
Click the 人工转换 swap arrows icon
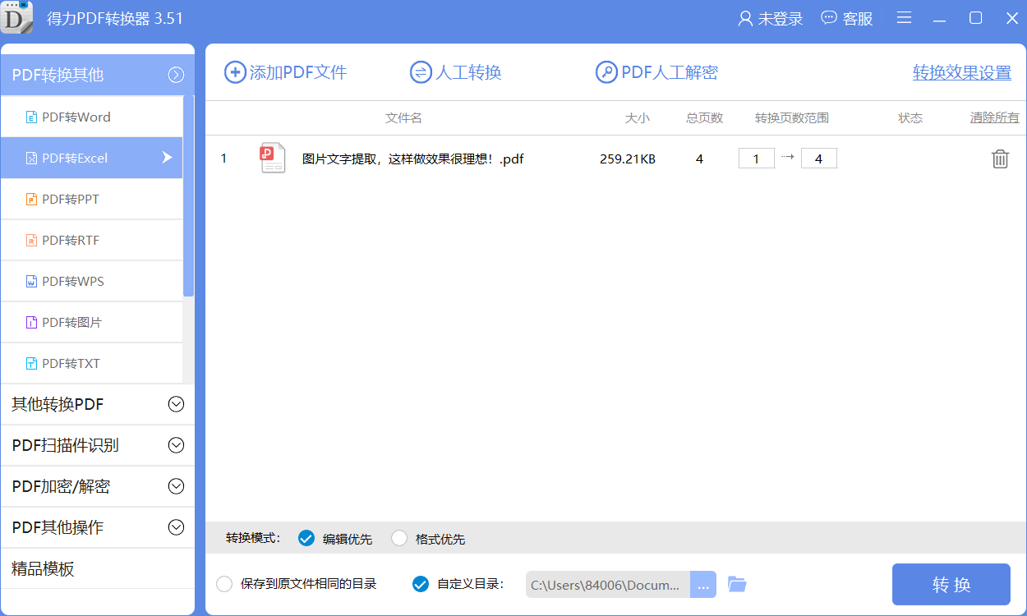click(421, 72)
